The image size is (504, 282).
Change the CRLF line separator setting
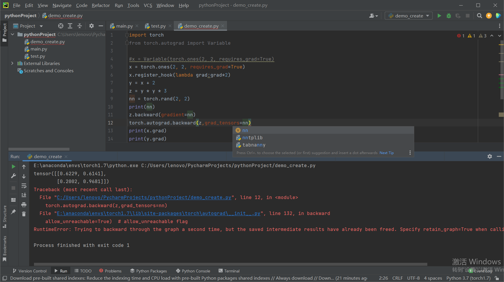(x=397, y=278)
